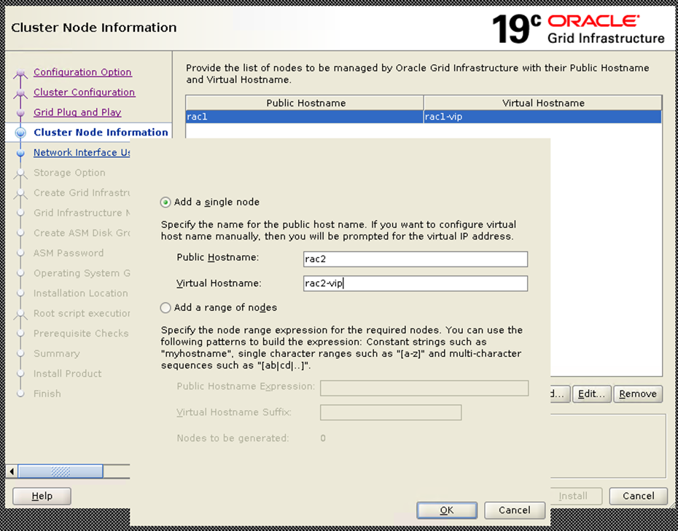
Task: Select the rac1 row in node table
Action: tap(305, 117)
